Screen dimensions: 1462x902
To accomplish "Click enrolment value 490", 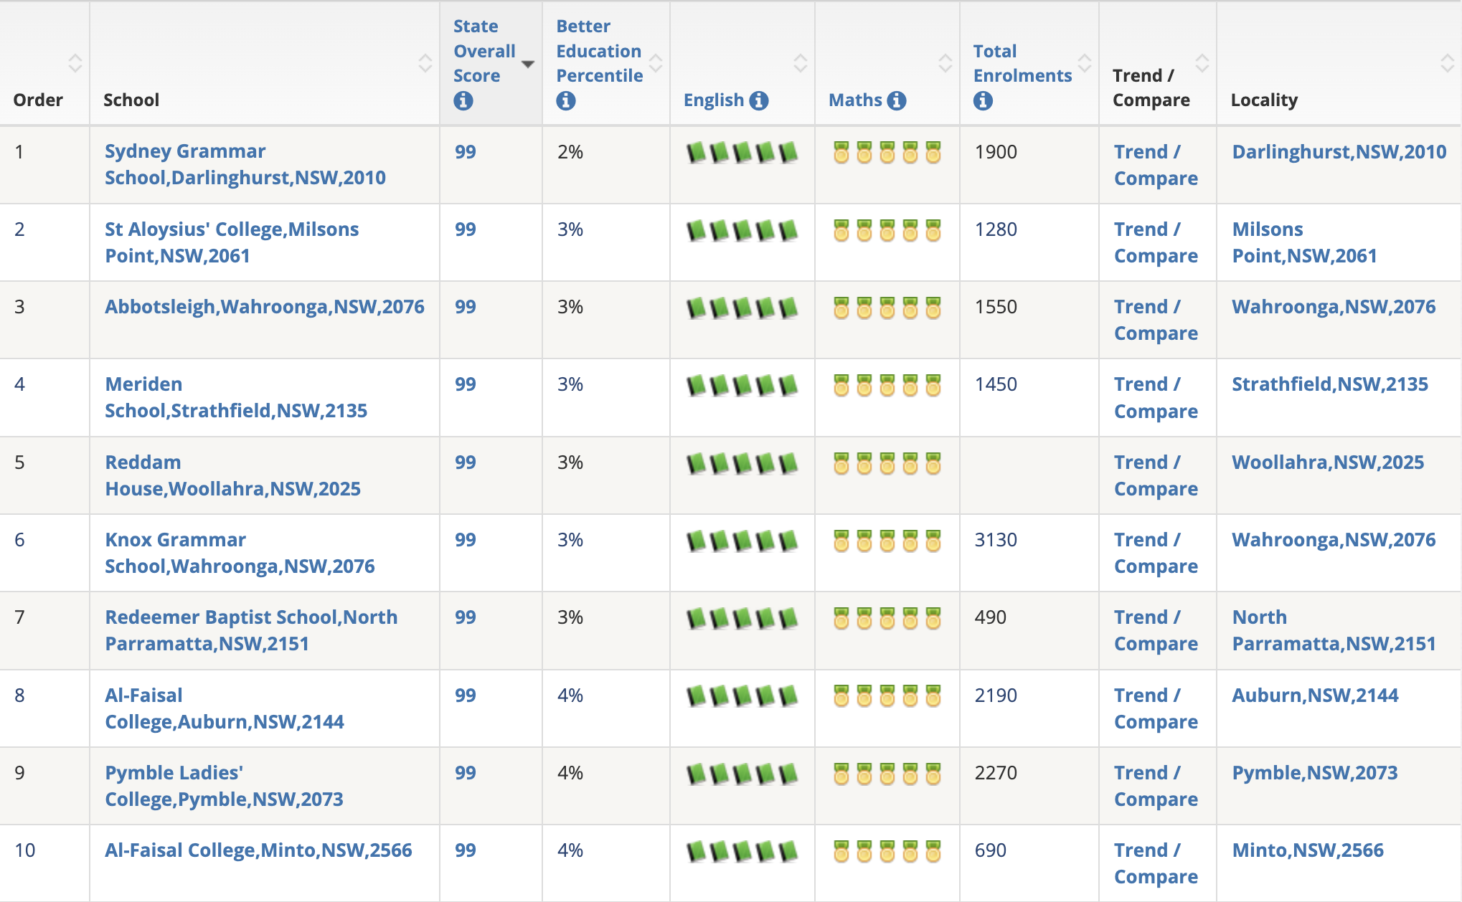I will pos(991,617).
